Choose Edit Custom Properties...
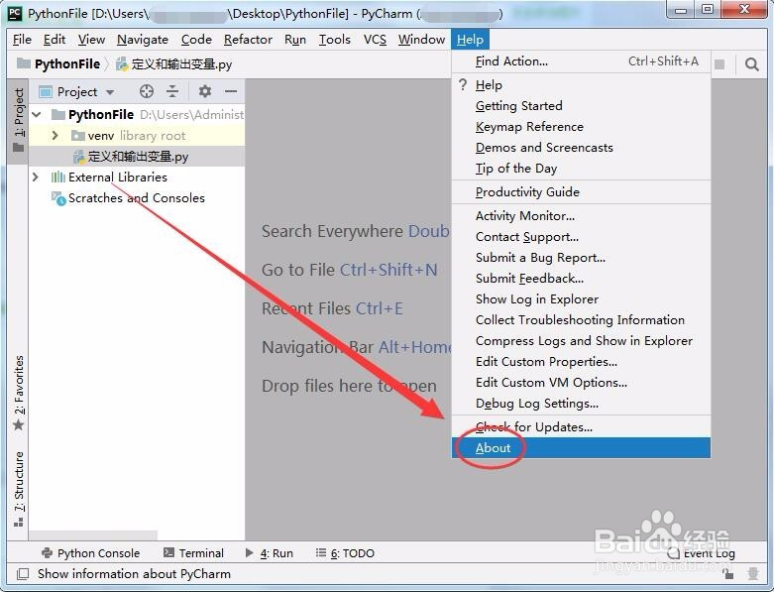Screen dimensions: 774x592 point(581,361)
